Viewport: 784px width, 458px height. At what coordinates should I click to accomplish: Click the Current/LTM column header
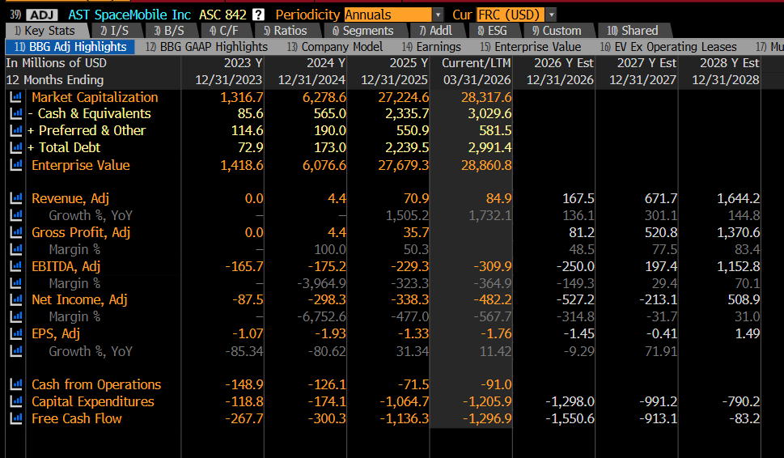pos(476,63)
